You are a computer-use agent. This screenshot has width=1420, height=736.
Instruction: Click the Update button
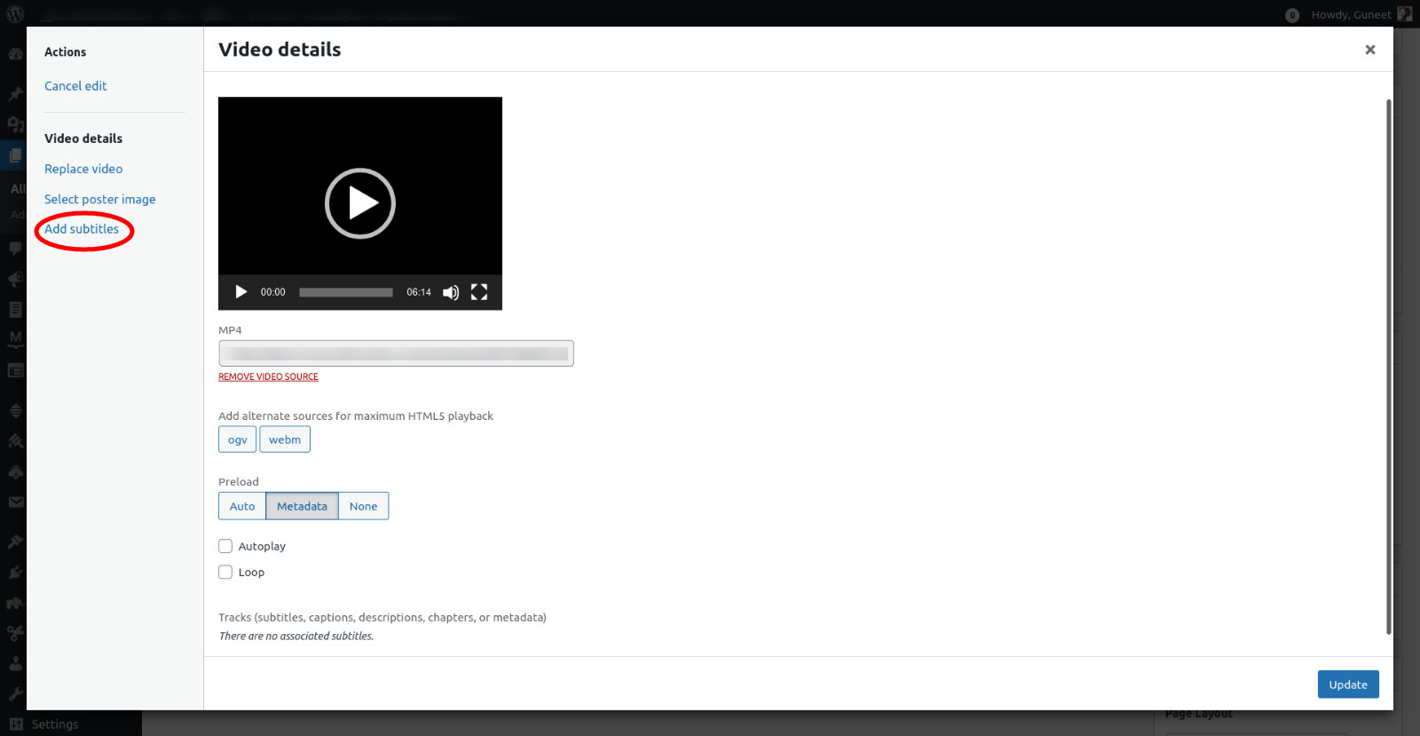[x=1348, y=685]
